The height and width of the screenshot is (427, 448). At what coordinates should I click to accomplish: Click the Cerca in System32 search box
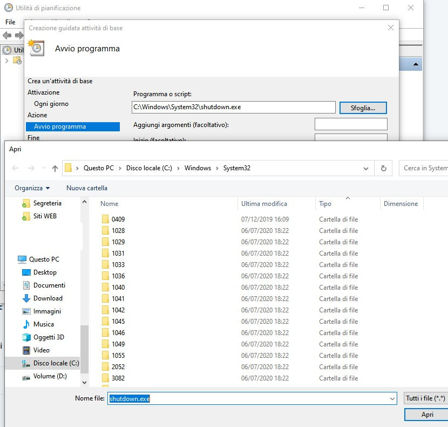pyautogui.click(x=424, y=168)
